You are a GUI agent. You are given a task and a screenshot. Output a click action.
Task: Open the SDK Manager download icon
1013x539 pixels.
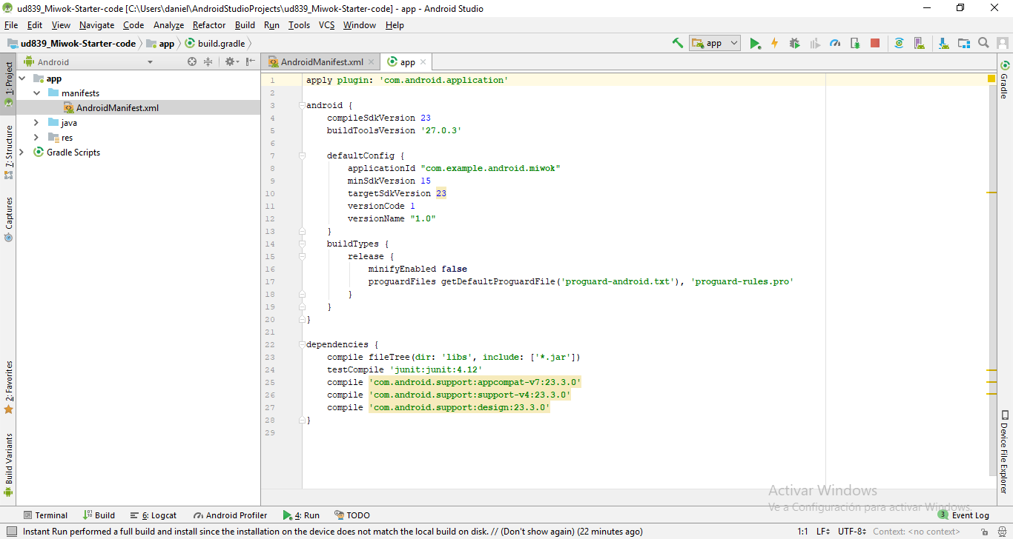(943, 43)
